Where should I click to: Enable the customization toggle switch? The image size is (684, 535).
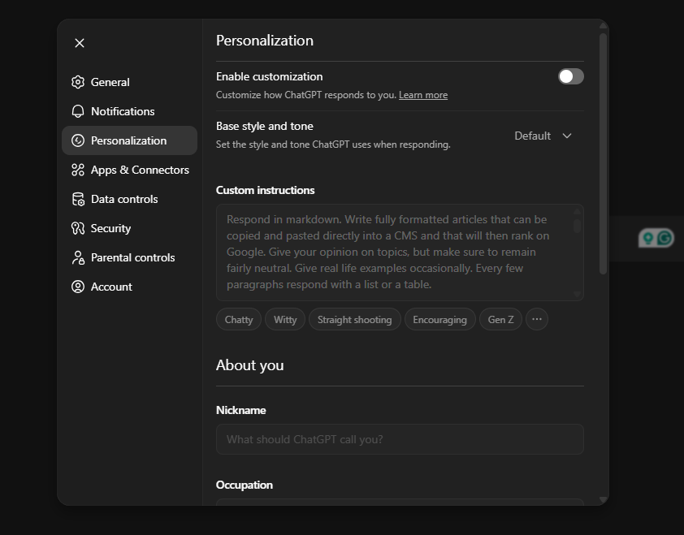(570, 76)
